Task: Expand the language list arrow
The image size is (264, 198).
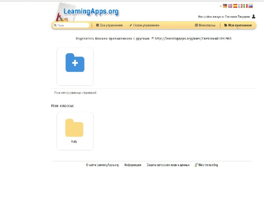Action: click(221, 6)
